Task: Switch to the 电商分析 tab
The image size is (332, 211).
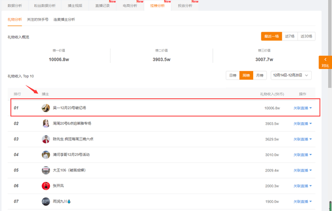Action: 130,6
